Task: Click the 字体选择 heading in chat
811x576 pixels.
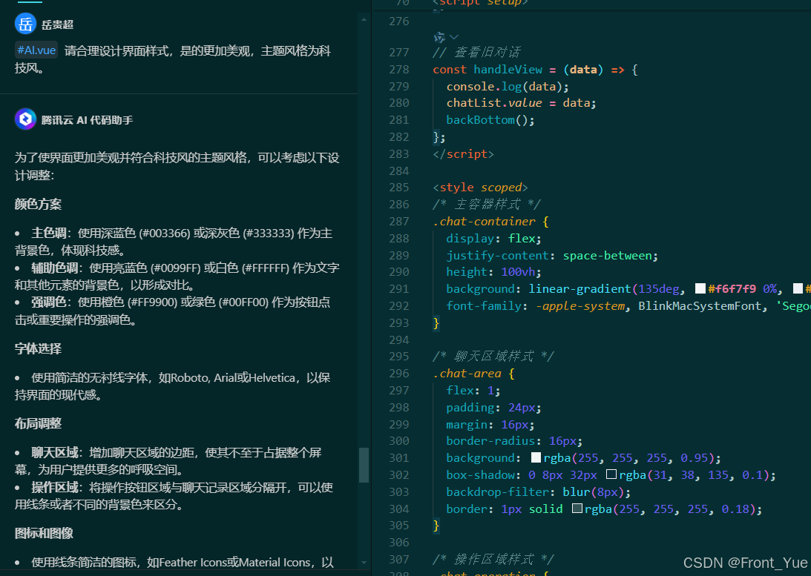Action: (38, 348)
